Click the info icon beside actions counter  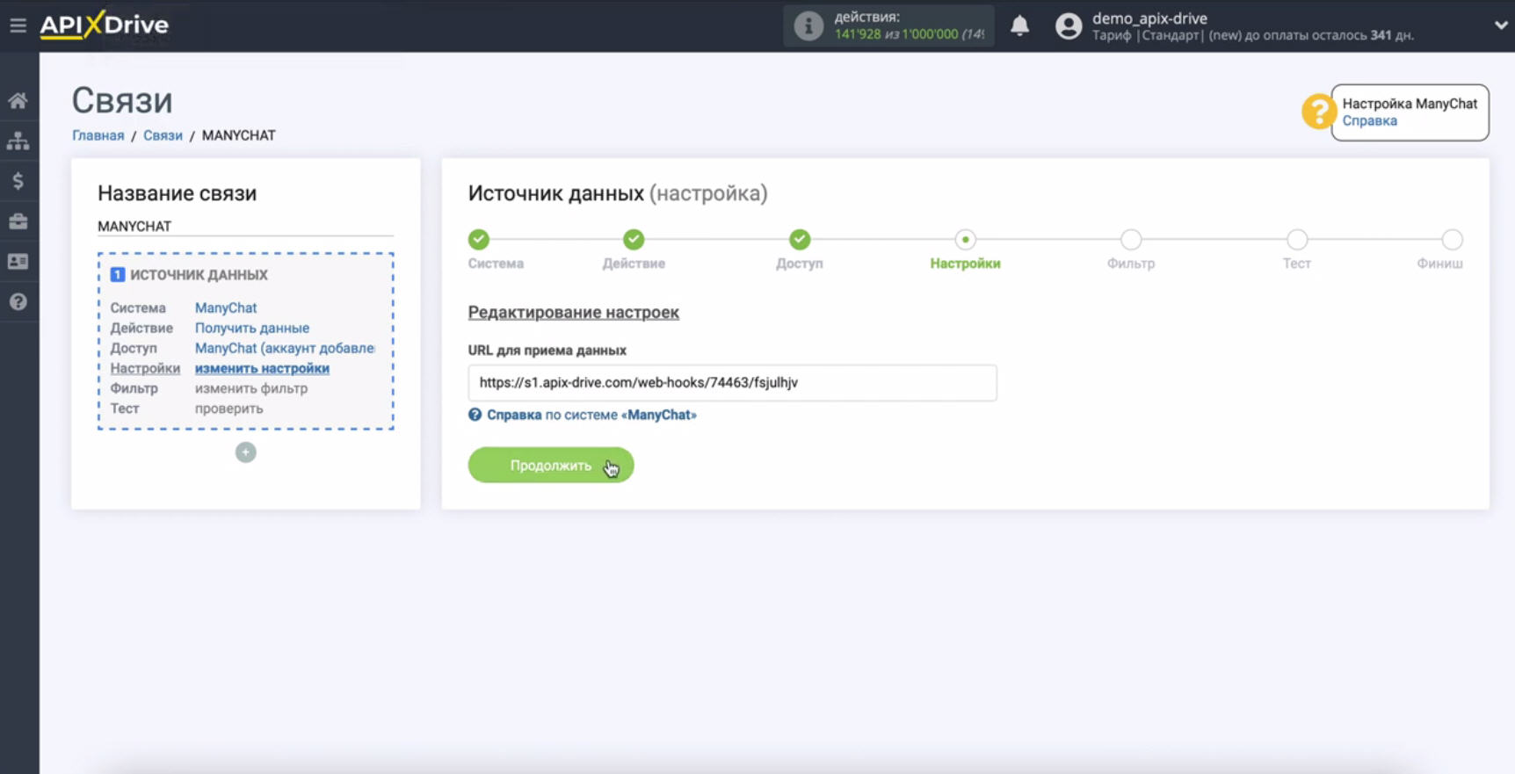tap(808, 25)
